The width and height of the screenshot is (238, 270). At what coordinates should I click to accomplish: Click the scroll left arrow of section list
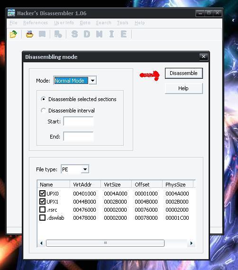click(41, 243)
